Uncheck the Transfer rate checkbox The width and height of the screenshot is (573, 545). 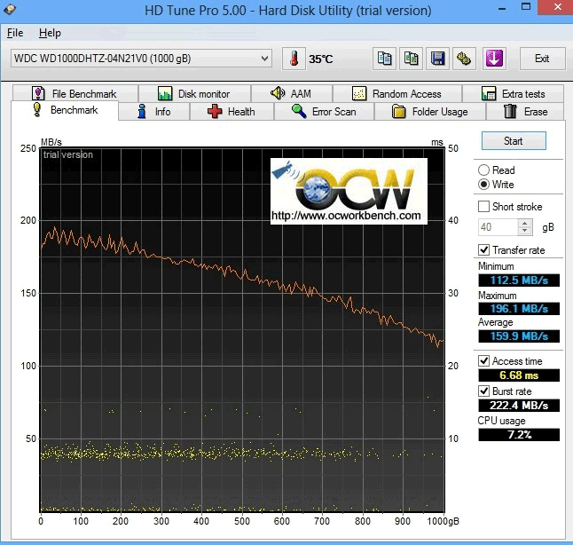tap(483, 250)
